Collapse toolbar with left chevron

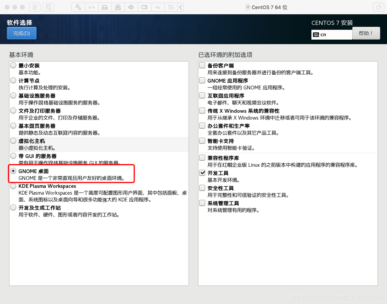[181, 7]
